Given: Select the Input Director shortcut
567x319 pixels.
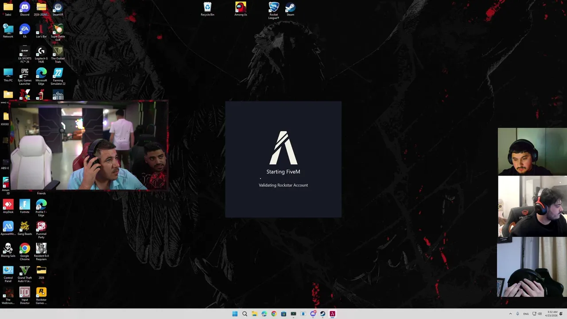Looking at the screenshot, I should pyautogui.click(x=25, y=296).
